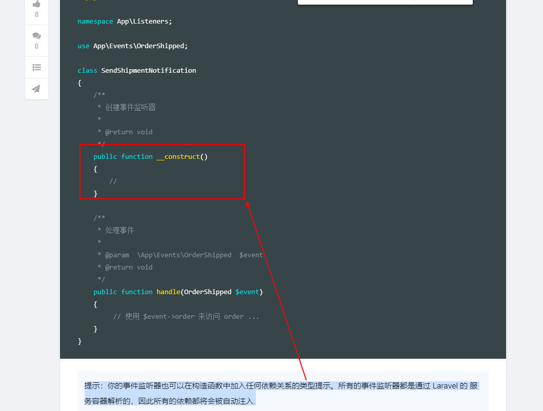Click the handle method name in code
The image size is (543, 411).
point(168,292)
